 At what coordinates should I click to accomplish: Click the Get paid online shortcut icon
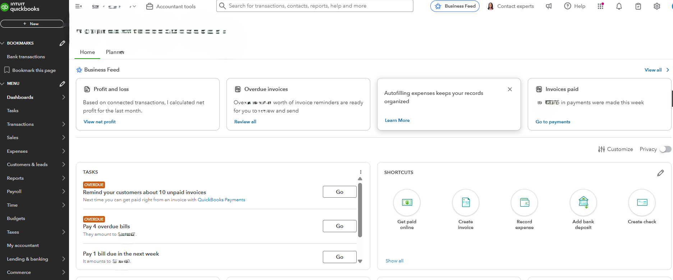[x=407, y=202]
